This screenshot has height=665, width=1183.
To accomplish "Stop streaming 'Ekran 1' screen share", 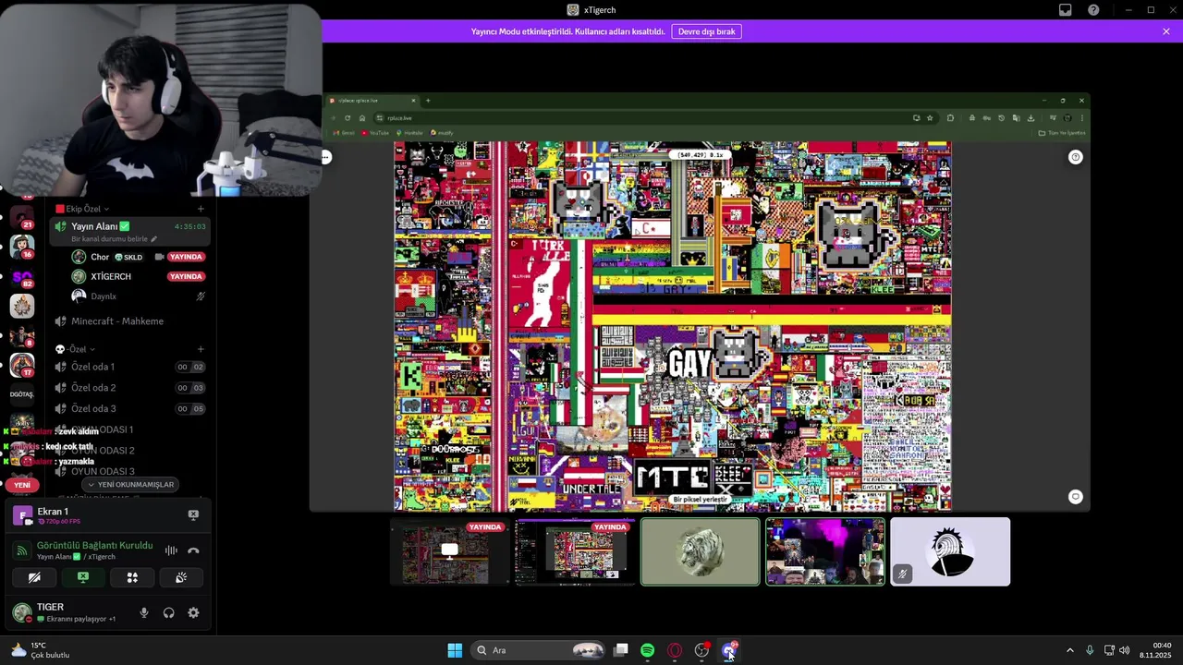I will click(193, 514).
